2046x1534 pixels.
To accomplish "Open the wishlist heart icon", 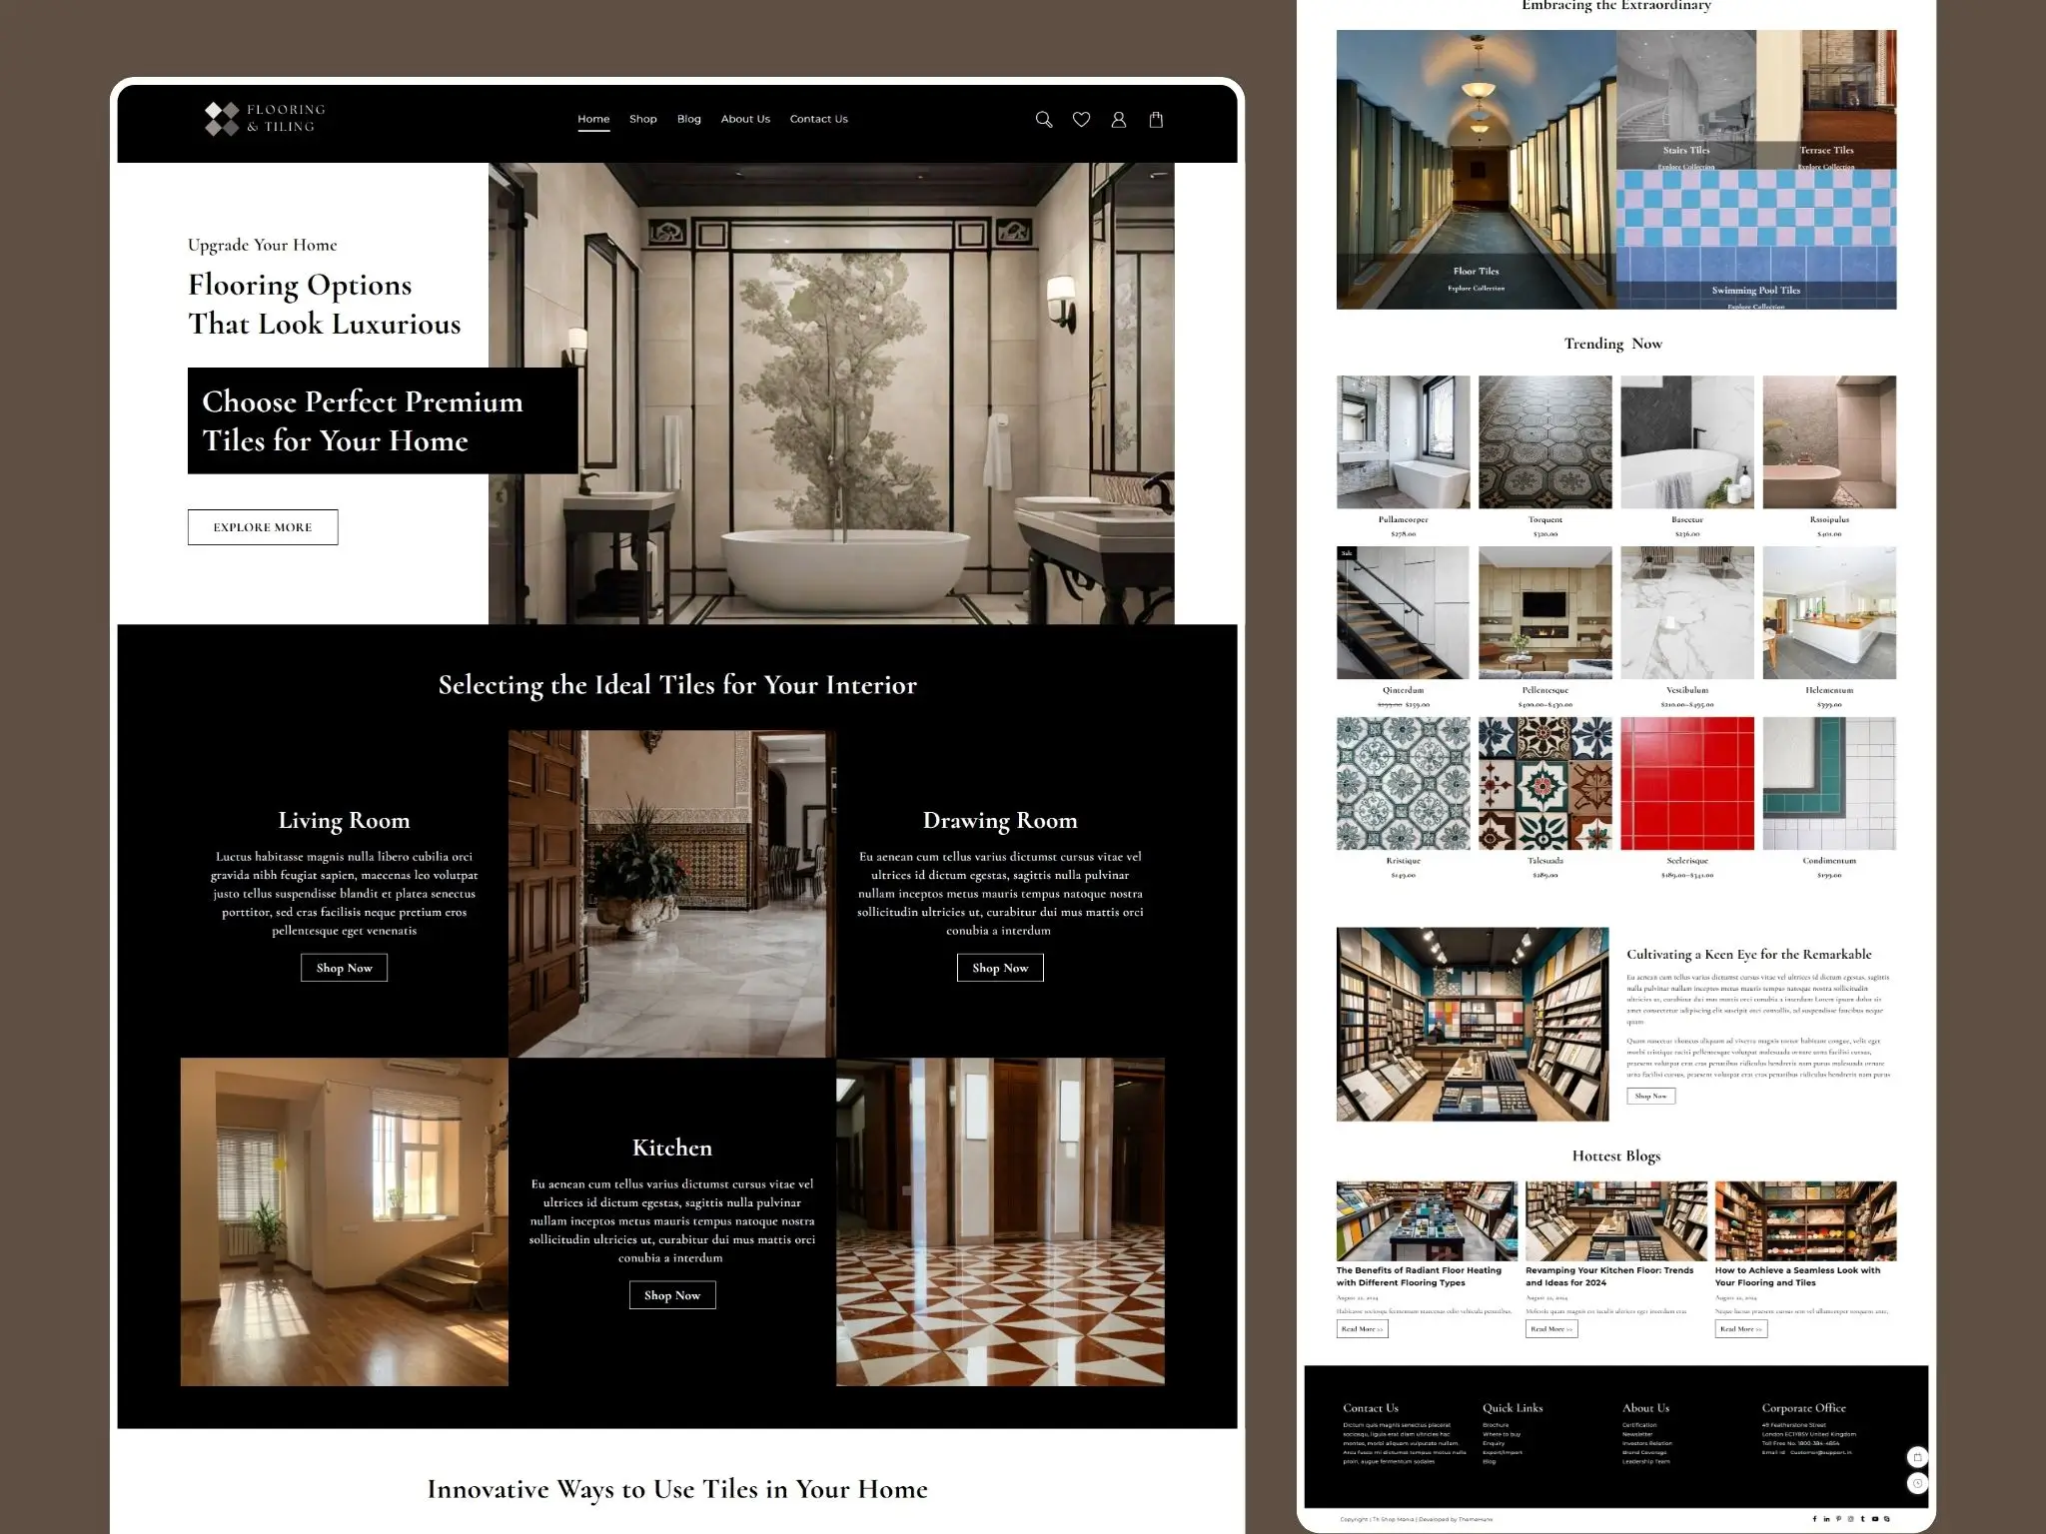I will tap(1081, 119).
